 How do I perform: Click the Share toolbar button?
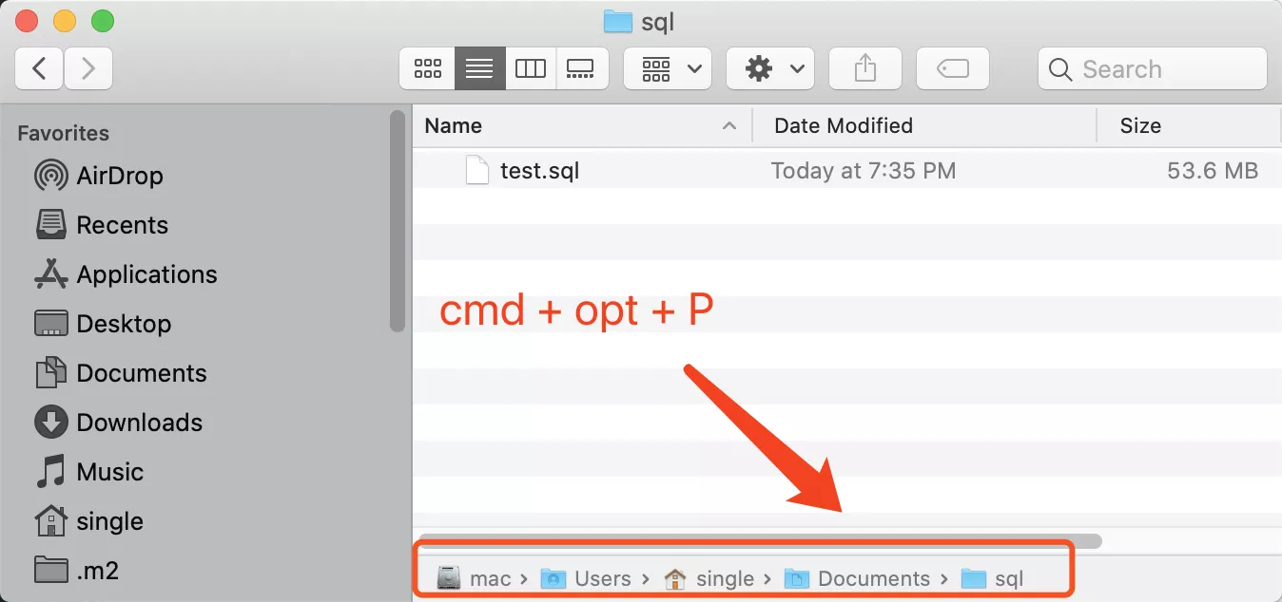point(864,68)
